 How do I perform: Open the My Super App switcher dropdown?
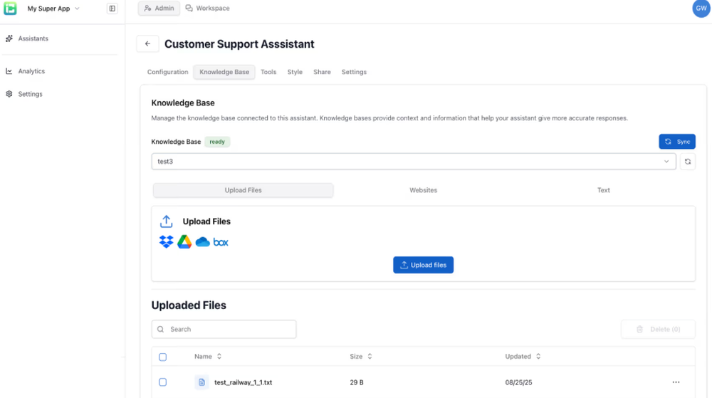coord(53,9)
